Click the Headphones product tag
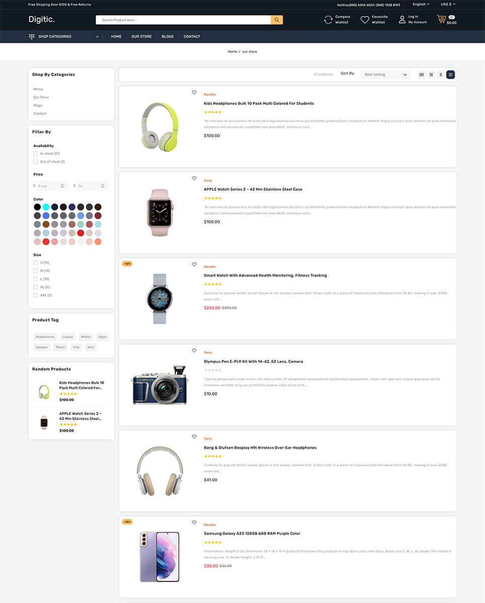This screenshot has width=485, height=603. pyautogui.click(x=45, y=337)
